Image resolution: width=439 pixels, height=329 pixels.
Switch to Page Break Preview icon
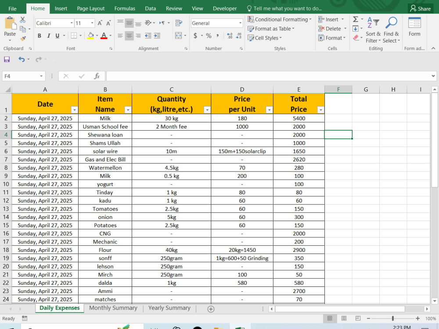[x=357, y=318]
